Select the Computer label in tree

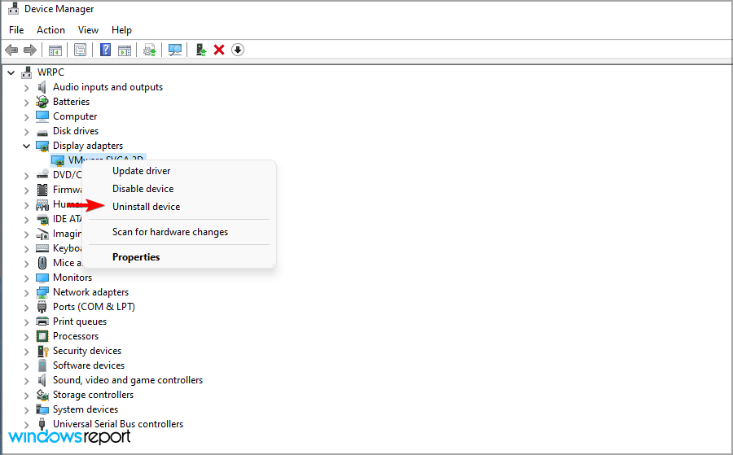75,116
